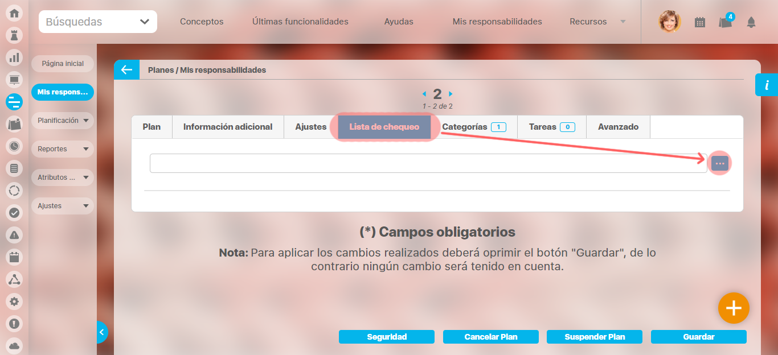This screenshot has height=355, width=778.
Task: Click the home icon in left sidebar
Action: click(x=14, y=13)
